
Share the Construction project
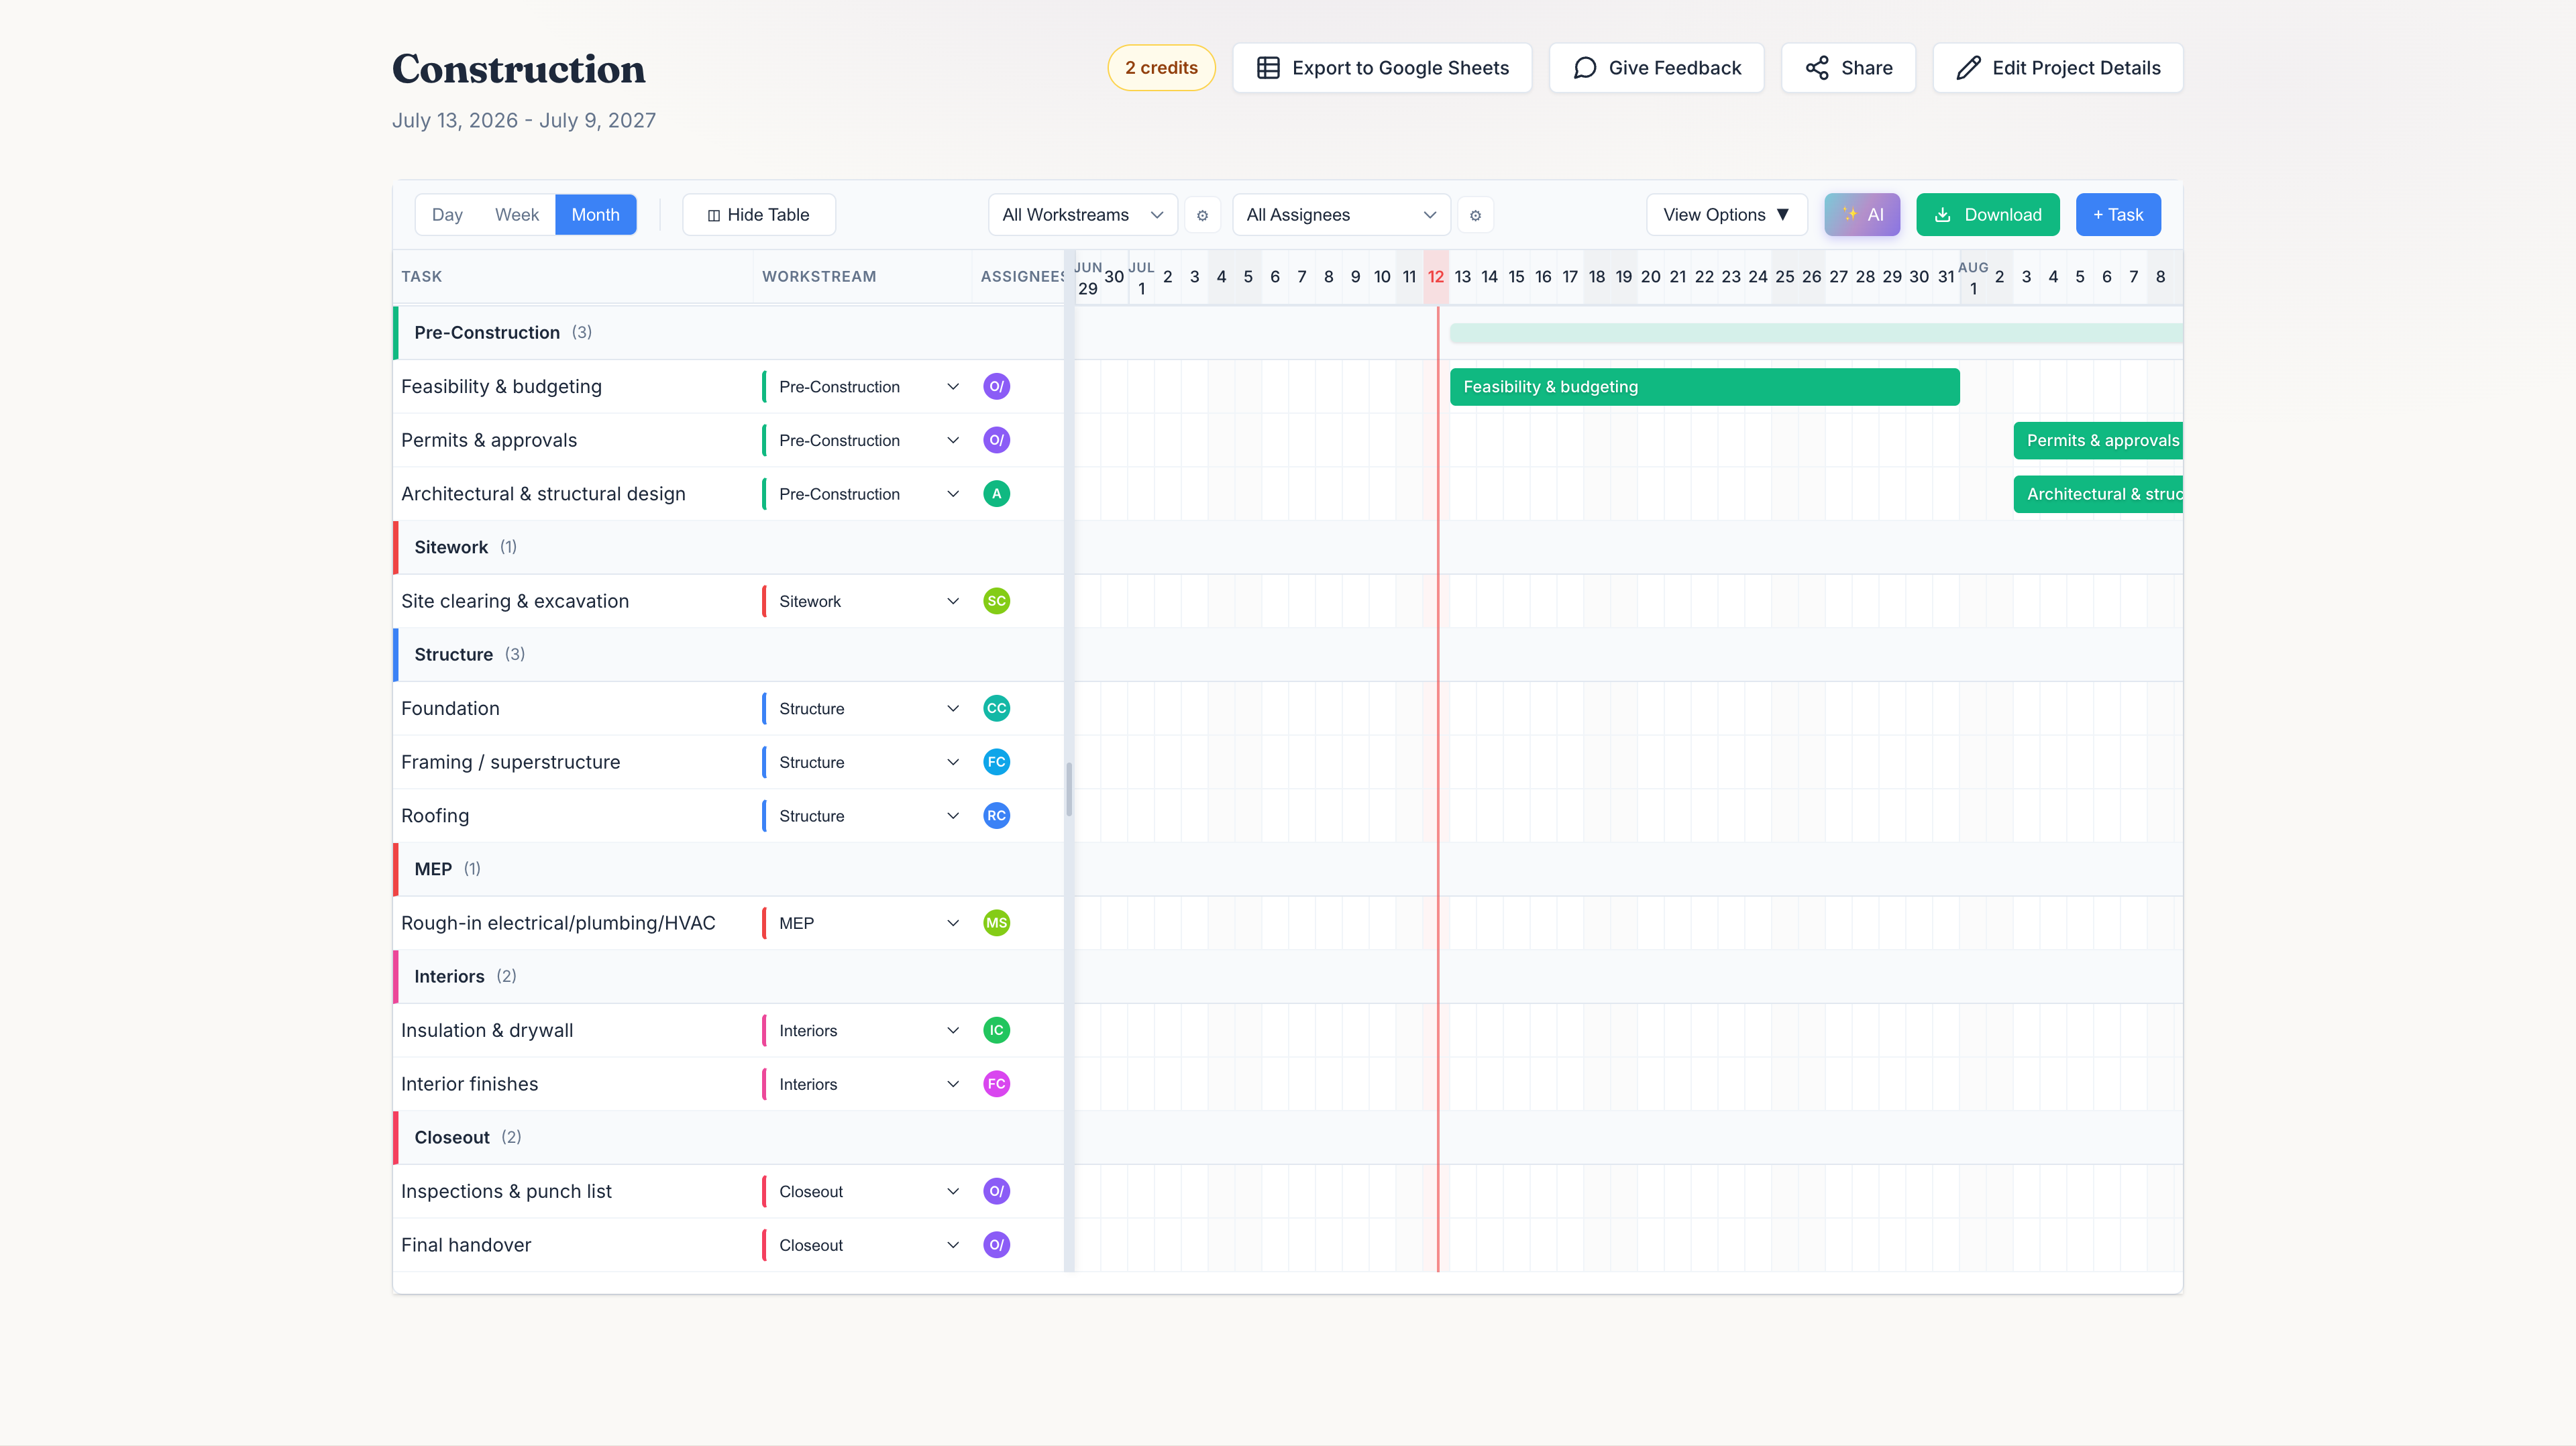[x=1848, y=68]
